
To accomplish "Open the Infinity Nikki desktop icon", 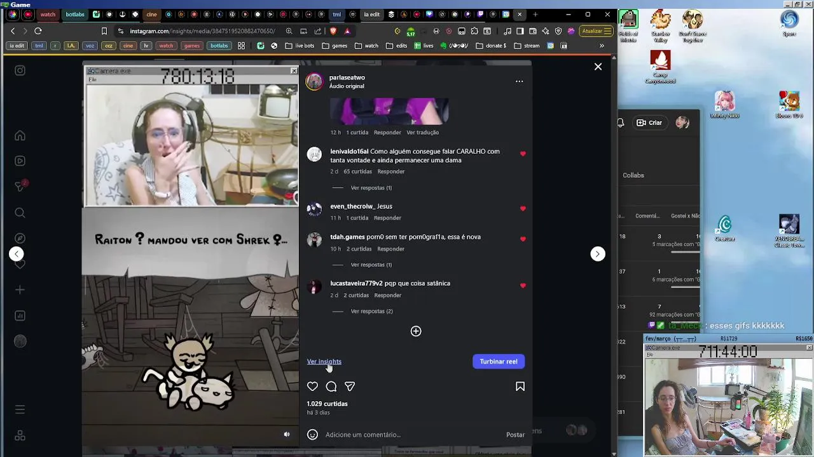I will click(x=724, y=105).
